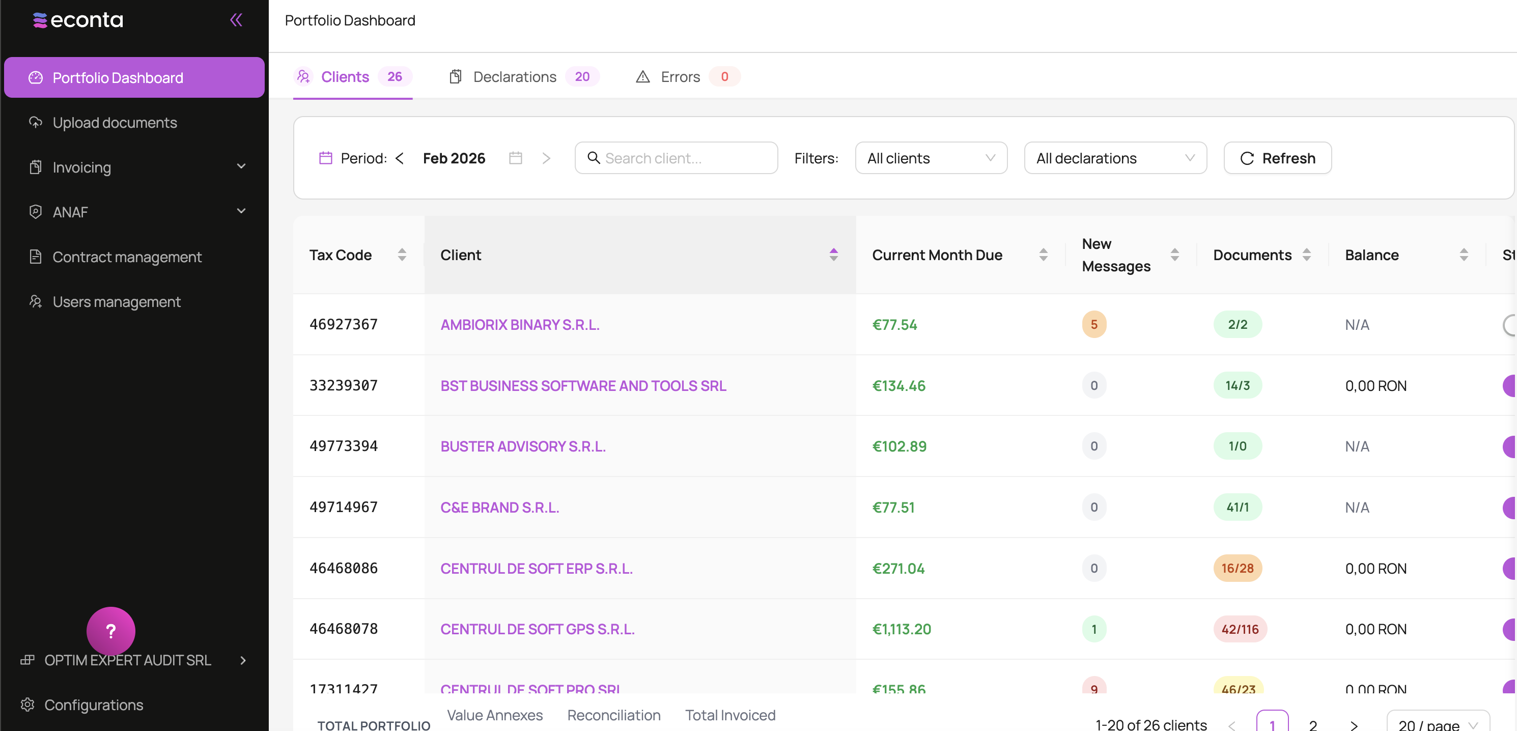Collapse the sidebar with double-chevron icon

236,20
